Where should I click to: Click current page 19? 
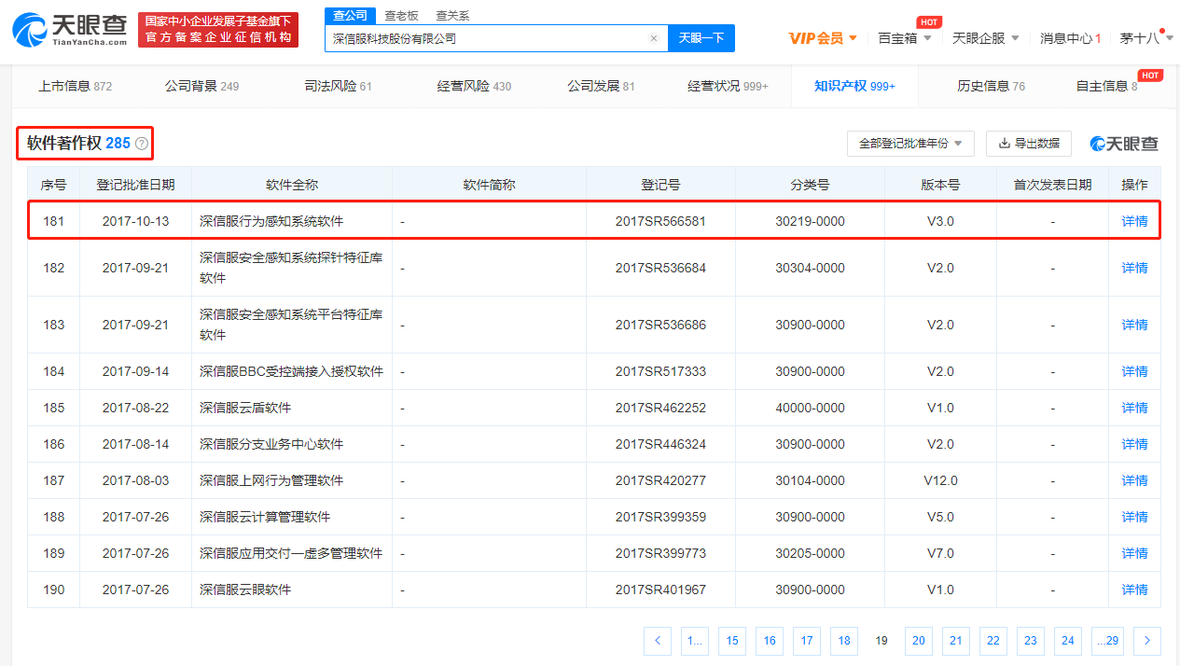[882, 640]
